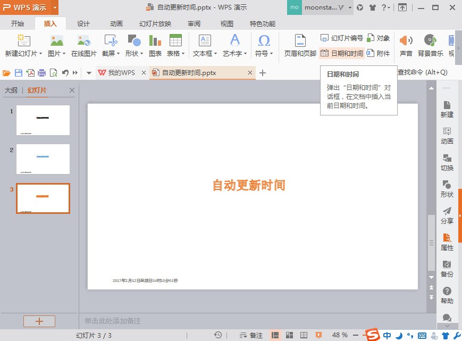The width and height of the screenshot is (462, 341).
Task: Switch to slide sorter view in status bar
Action: (x=289, y=335)
